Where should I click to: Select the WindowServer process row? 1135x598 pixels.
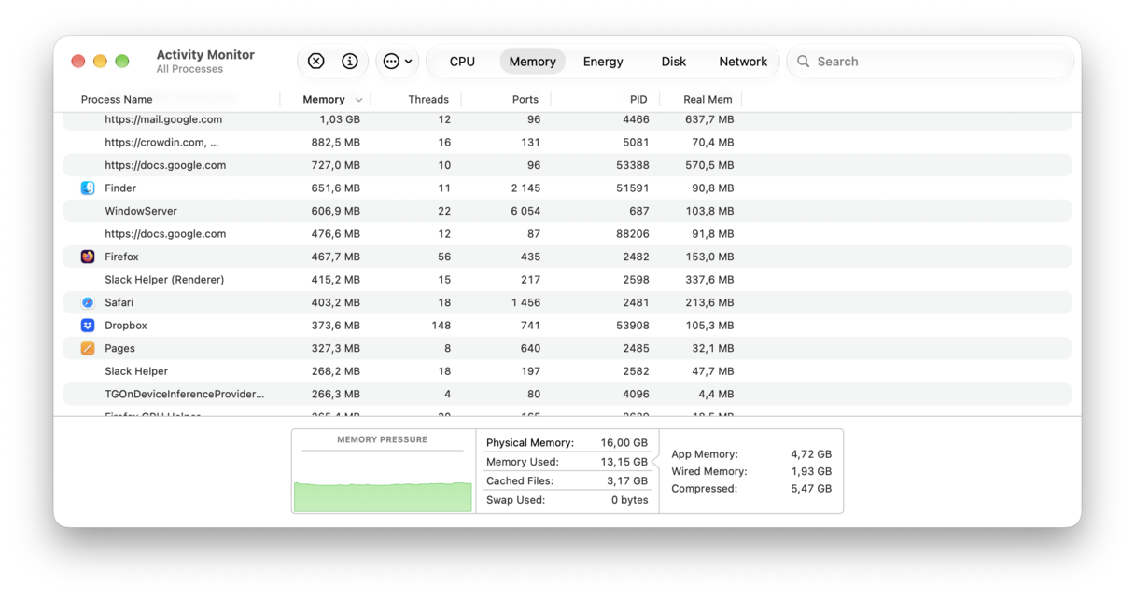point(567,211)
